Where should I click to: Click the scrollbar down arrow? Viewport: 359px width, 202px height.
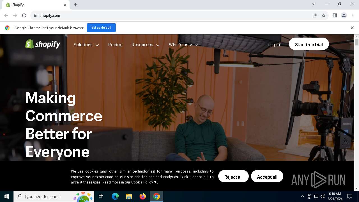click(x=357, y=188)
